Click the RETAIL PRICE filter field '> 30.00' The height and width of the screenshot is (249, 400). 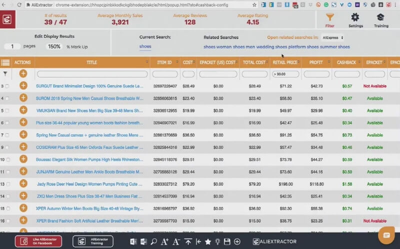point(285,74)
